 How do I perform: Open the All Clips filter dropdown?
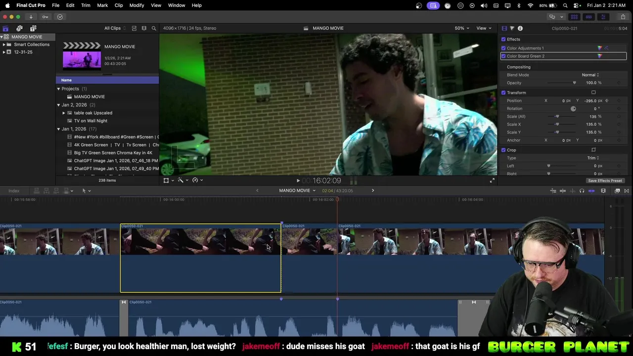click(x=115, y=28)
